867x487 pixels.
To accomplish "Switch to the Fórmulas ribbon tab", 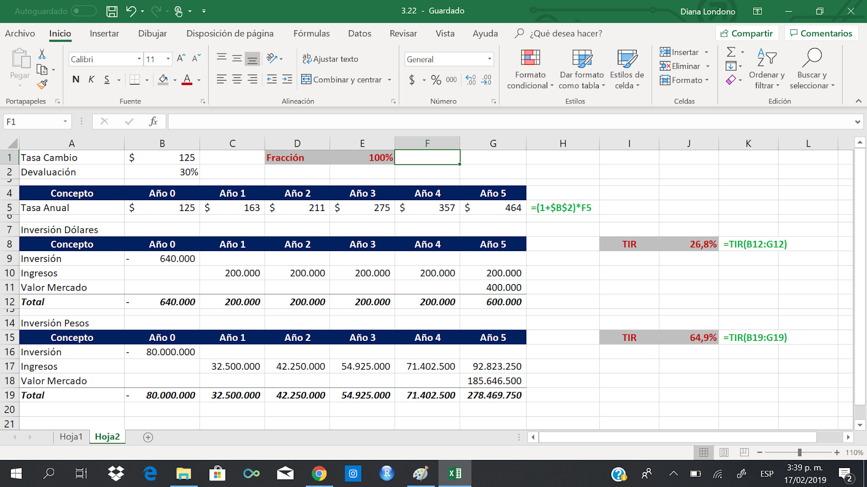I will coord(311,33).
